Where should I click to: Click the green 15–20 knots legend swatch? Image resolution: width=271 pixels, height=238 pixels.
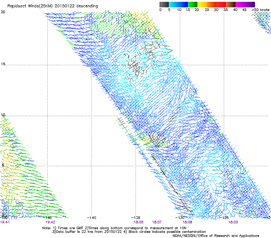click(x=193, y=4)
